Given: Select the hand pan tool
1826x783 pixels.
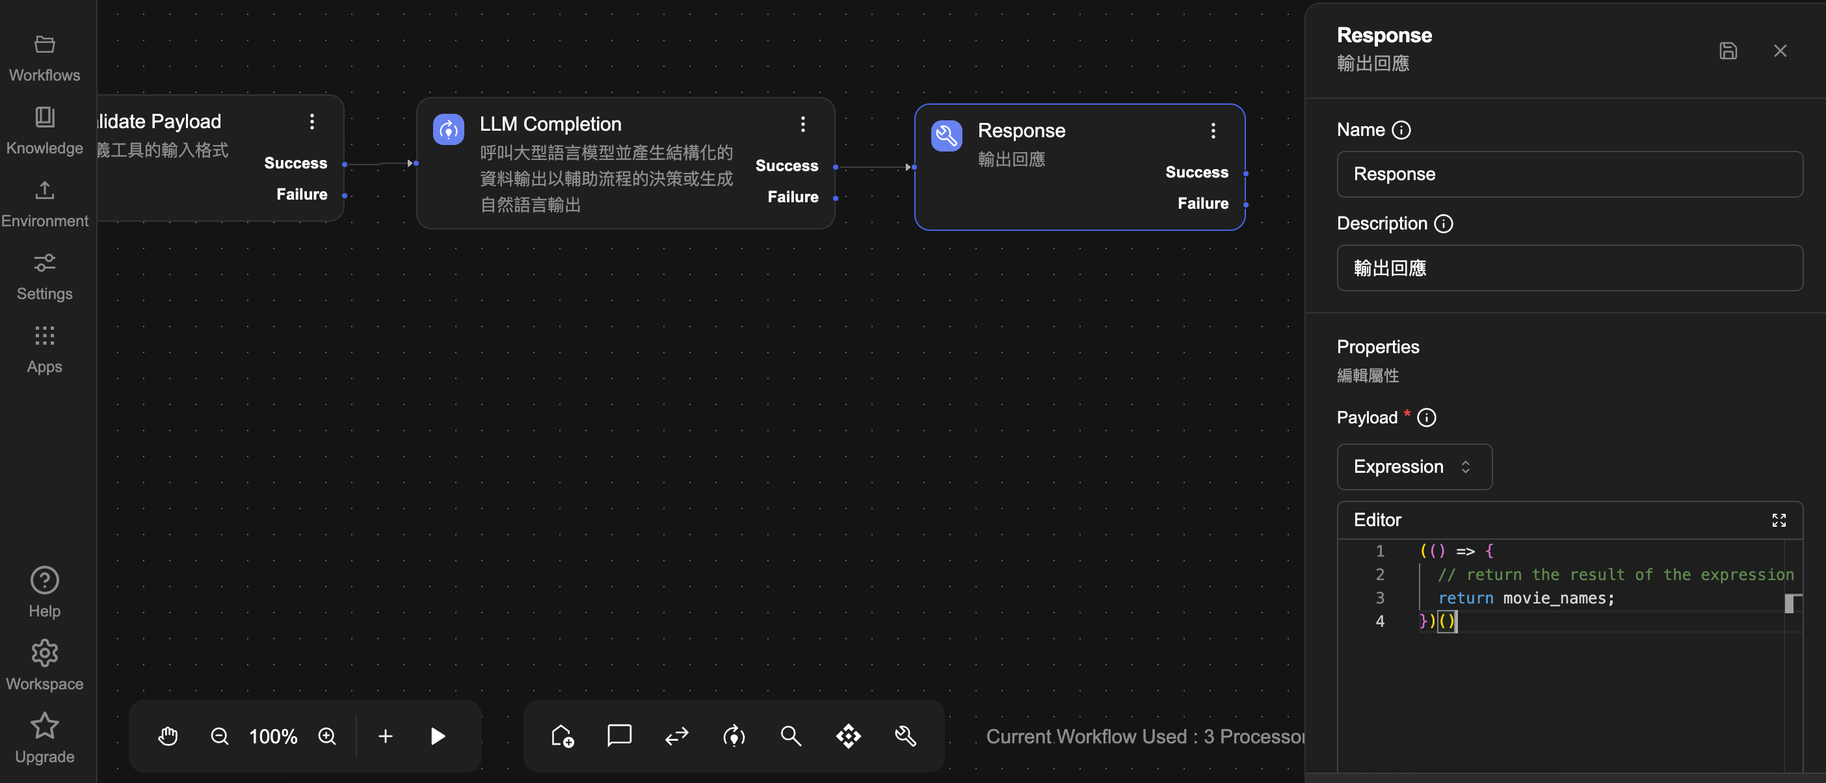Looking at the screenshot, I should (x=167, y=736).
